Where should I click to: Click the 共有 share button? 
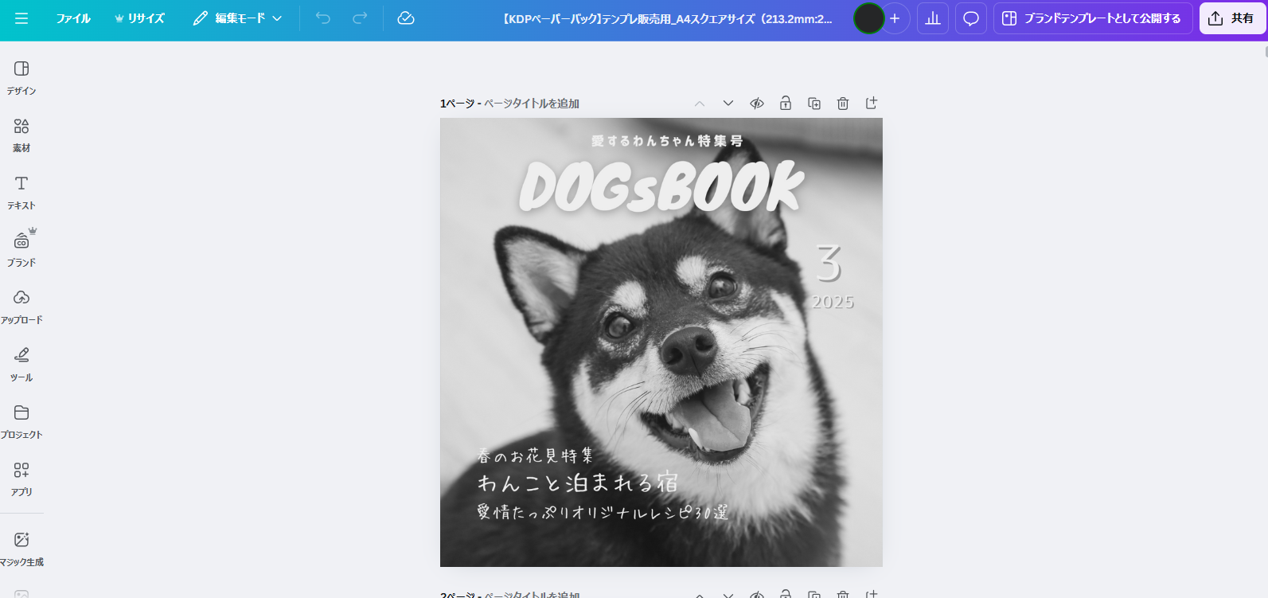click(x=1232, y=18)
